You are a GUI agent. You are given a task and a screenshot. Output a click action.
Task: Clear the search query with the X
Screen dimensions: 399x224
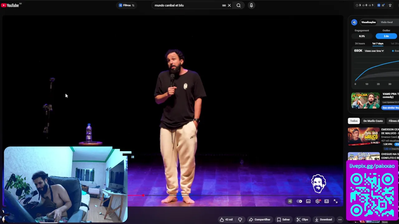[x=229, y=5]
